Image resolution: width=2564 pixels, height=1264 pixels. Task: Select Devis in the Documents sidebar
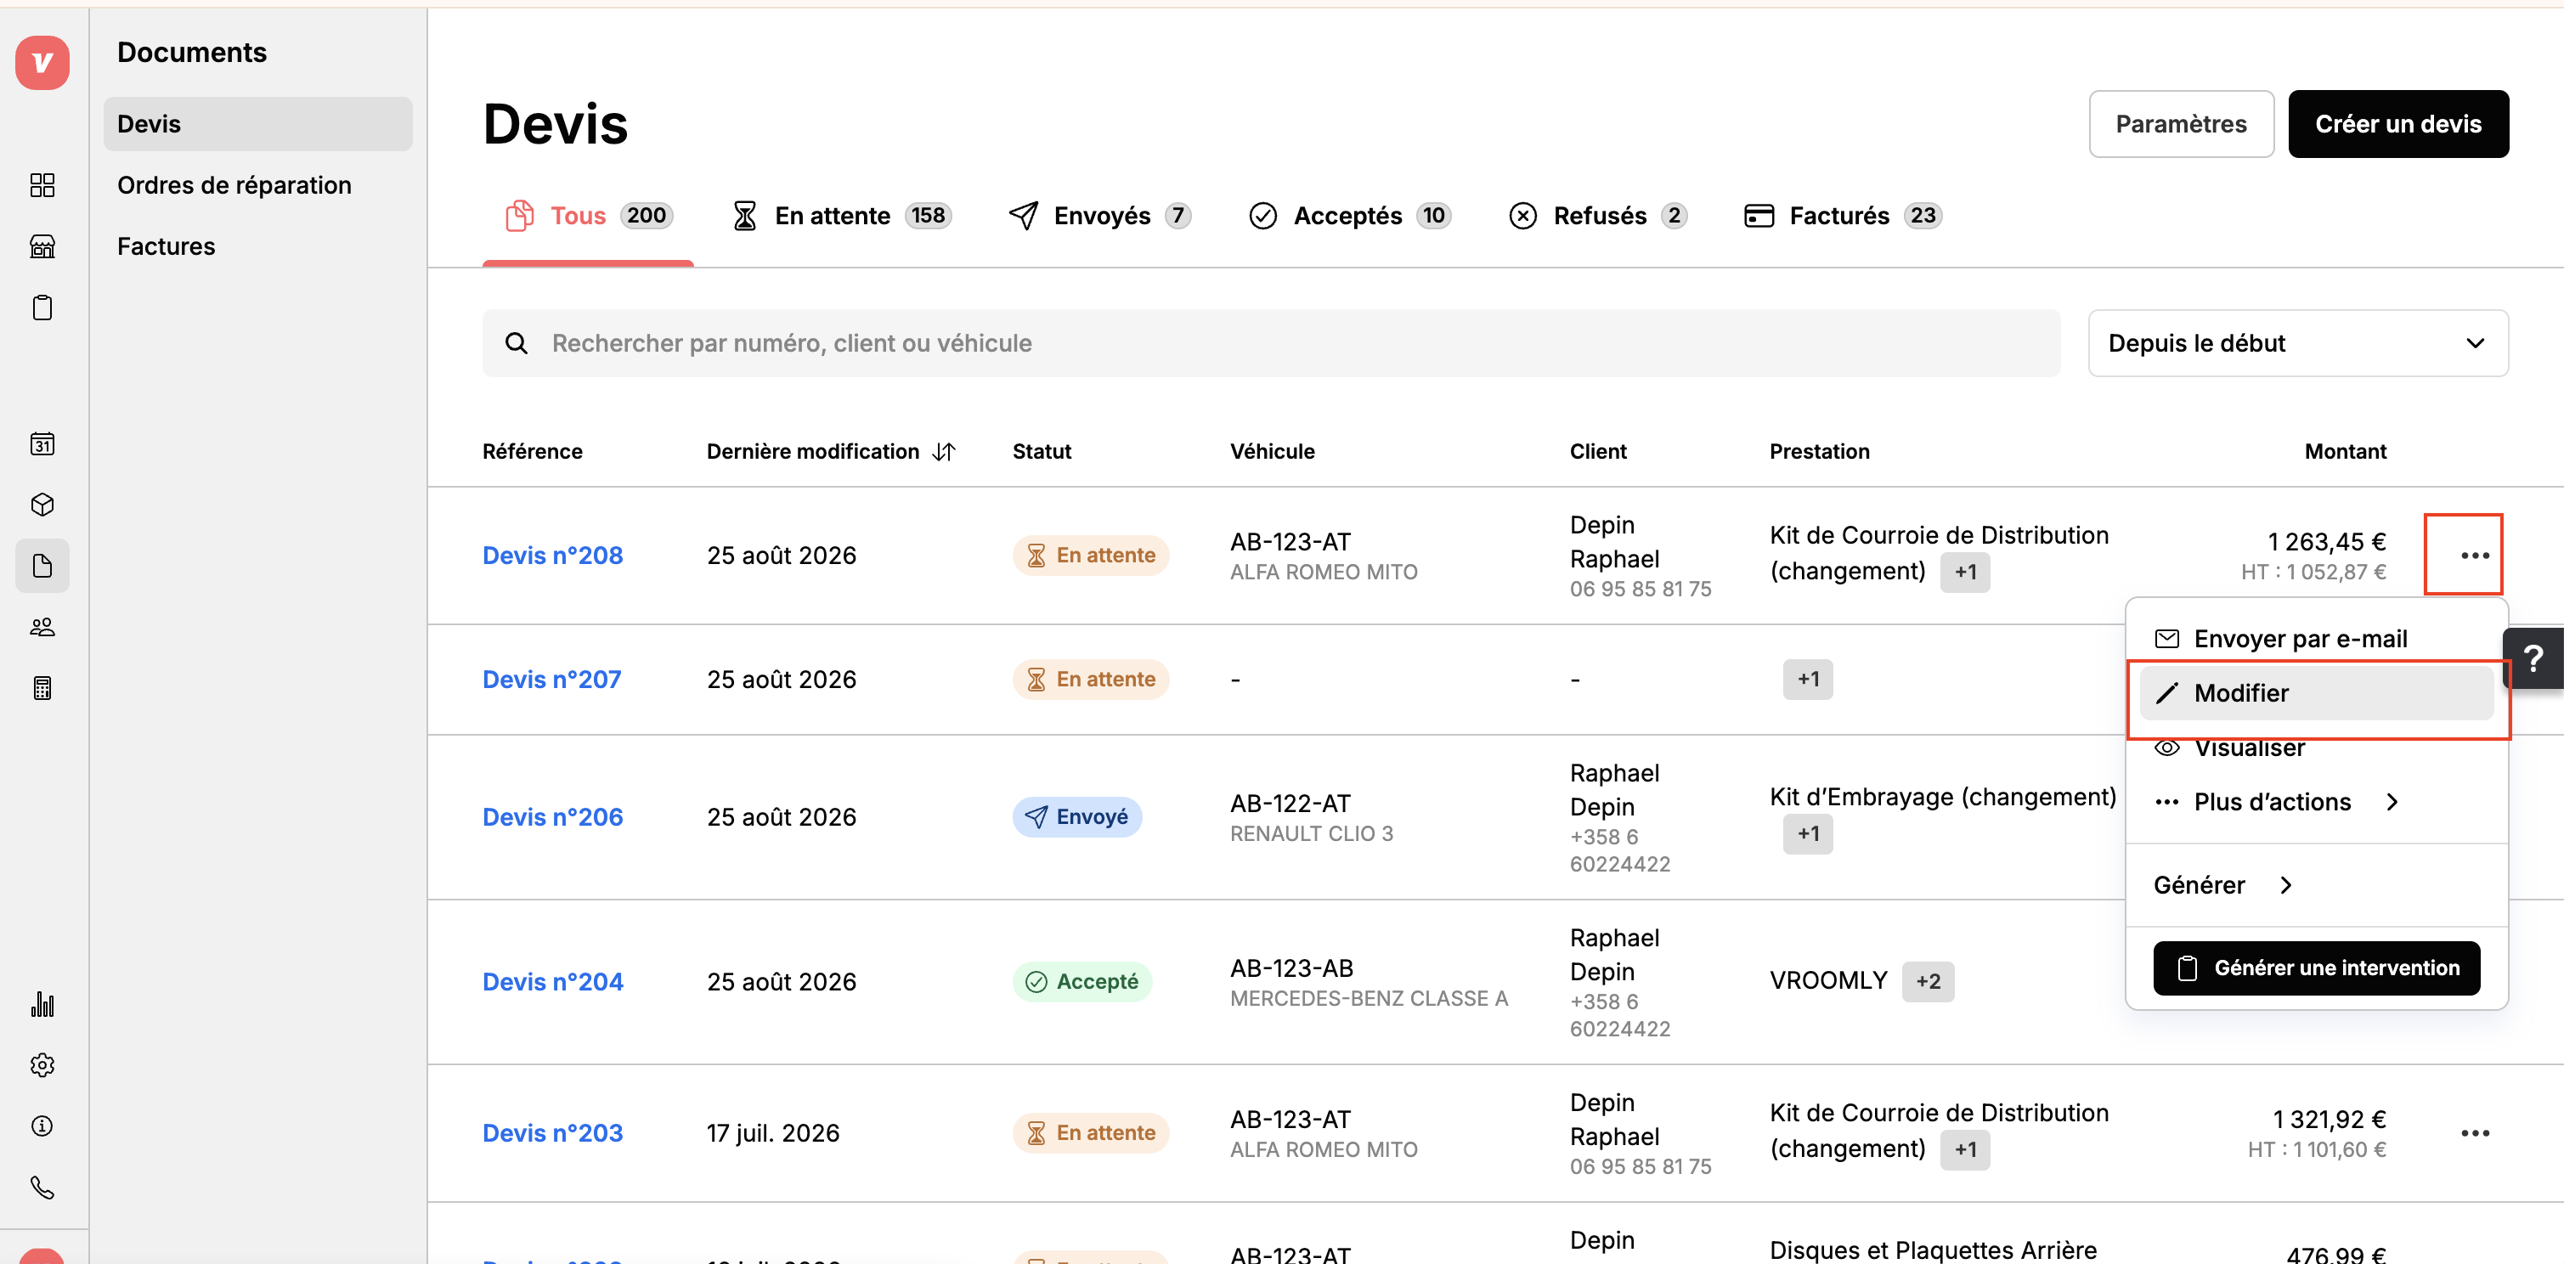pyautogui.click(x=257, y=124)
